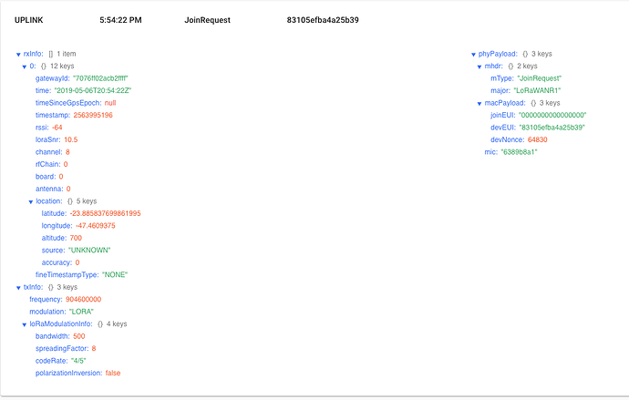This screenshot has height=400, width=629.
Task: Click the mhdr key label
Action: [x=493, y=67]
